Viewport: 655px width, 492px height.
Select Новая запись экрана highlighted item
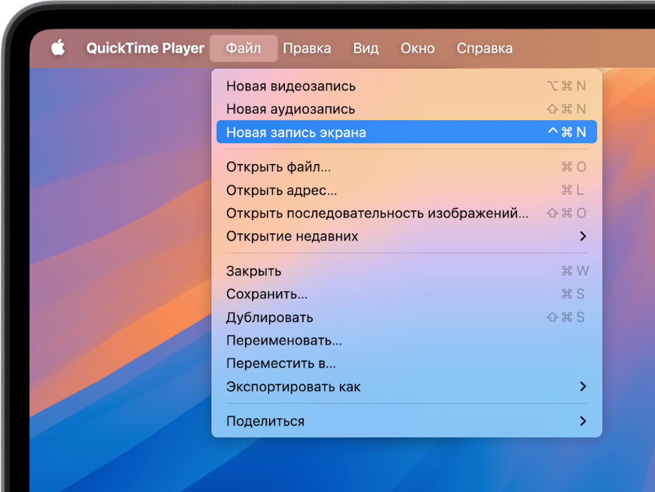[x=407, y=132]
